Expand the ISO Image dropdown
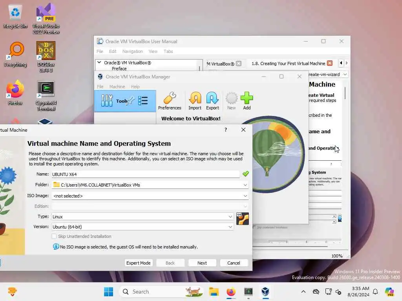This screenshot has width=402, height=301. 245,196
